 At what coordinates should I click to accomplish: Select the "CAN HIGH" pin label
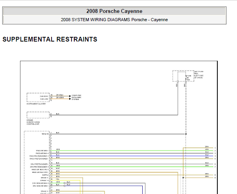(x=44, y=96)
